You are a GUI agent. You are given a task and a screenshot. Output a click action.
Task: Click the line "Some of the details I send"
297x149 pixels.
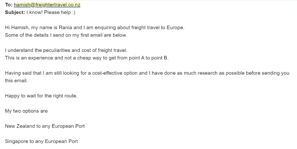click(x=66, y=35)
